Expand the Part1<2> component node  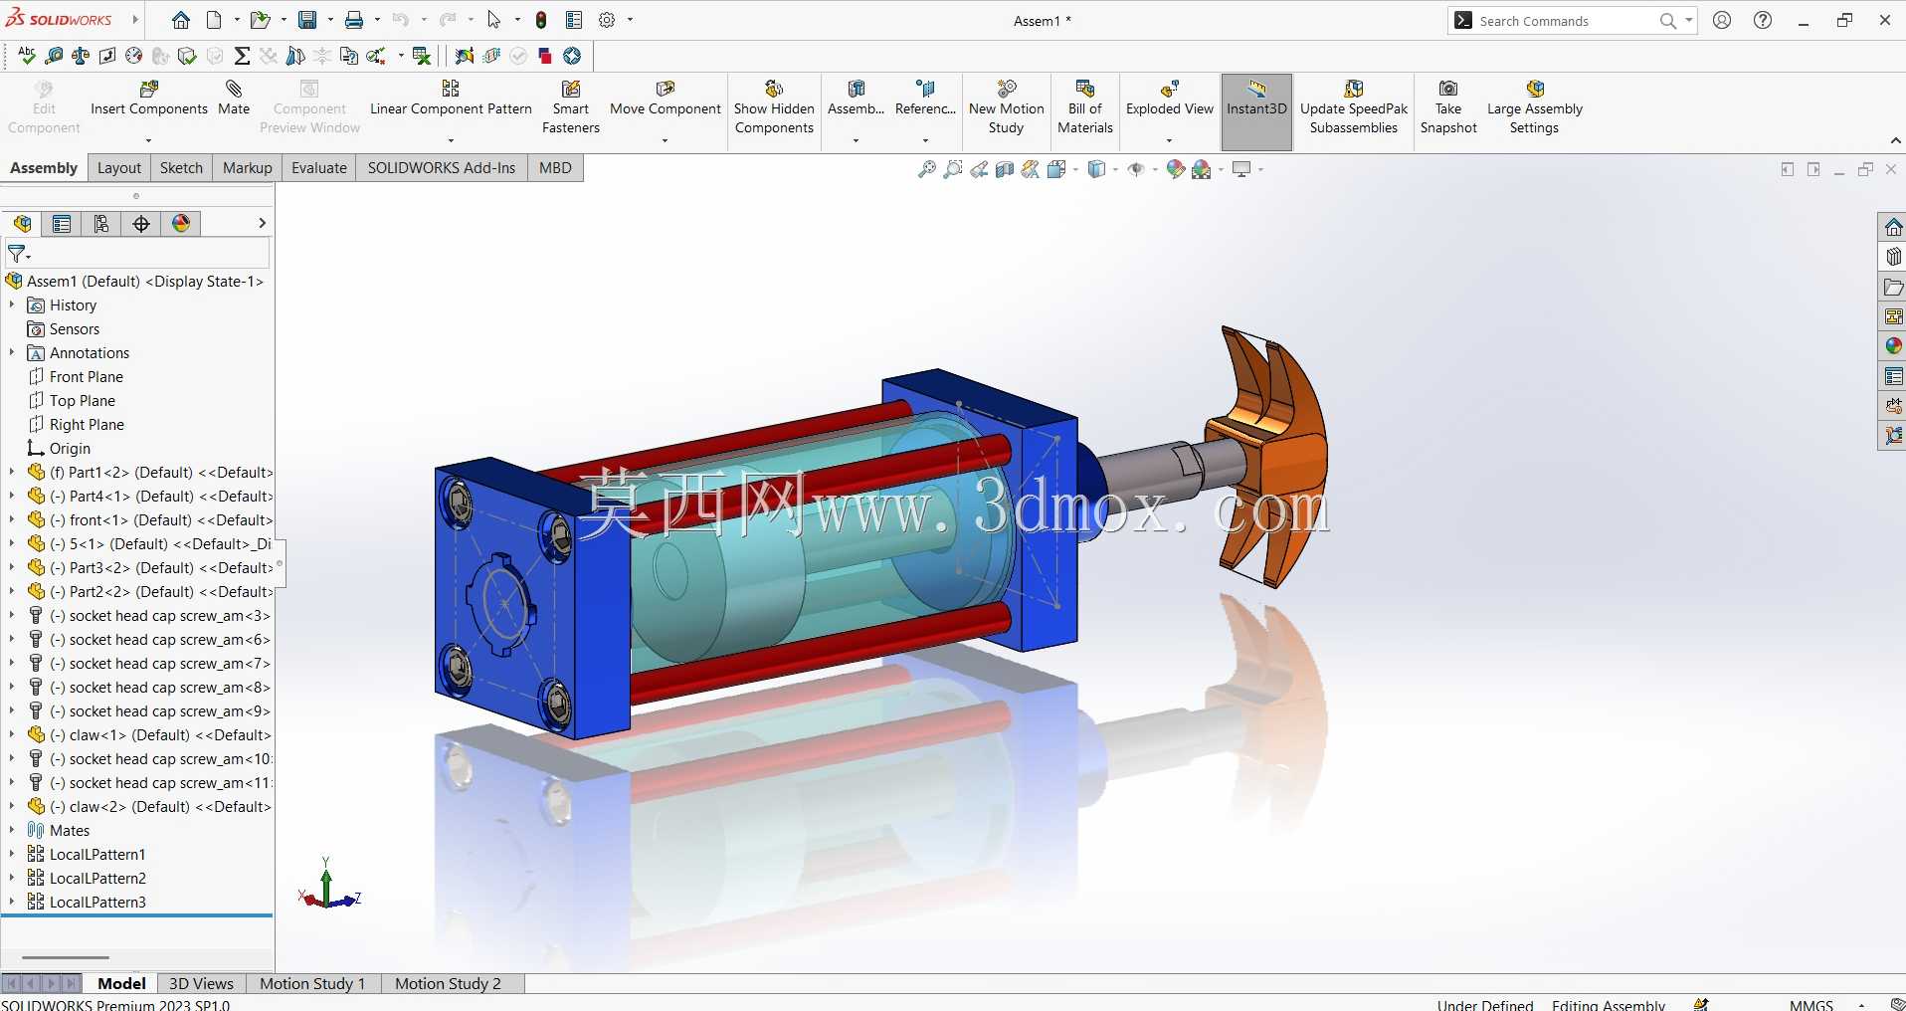click(x=12, y=473)
